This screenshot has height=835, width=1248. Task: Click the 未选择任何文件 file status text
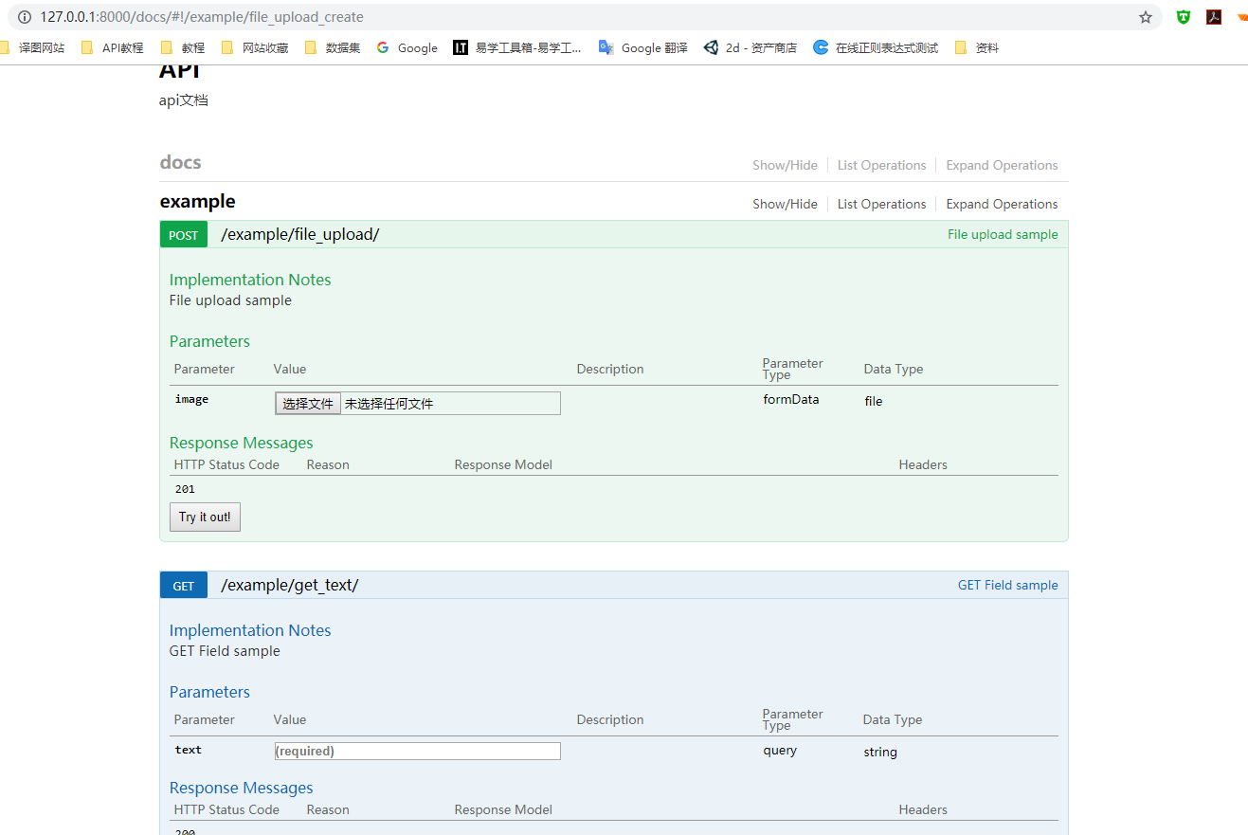389,404
